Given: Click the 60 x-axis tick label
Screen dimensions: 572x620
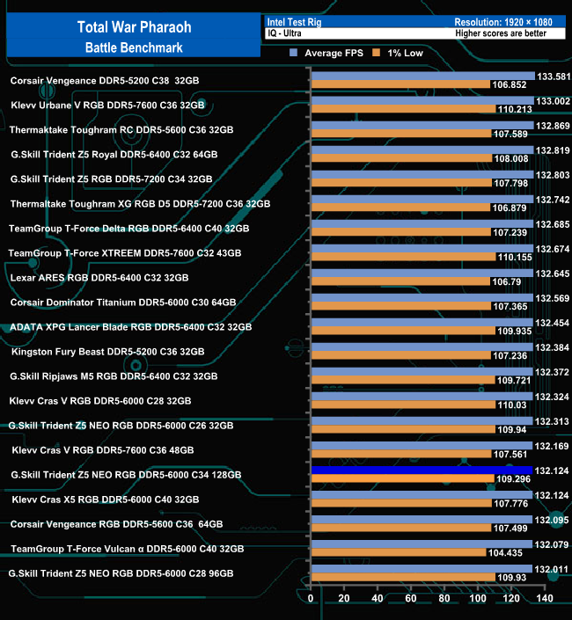Looking at the screenshot, I should [411, 598].
